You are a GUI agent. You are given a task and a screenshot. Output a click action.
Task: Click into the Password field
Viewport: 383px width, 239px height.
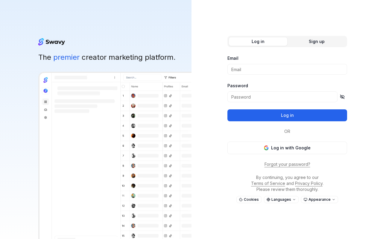pyautogui.click(x=282, y=97)
